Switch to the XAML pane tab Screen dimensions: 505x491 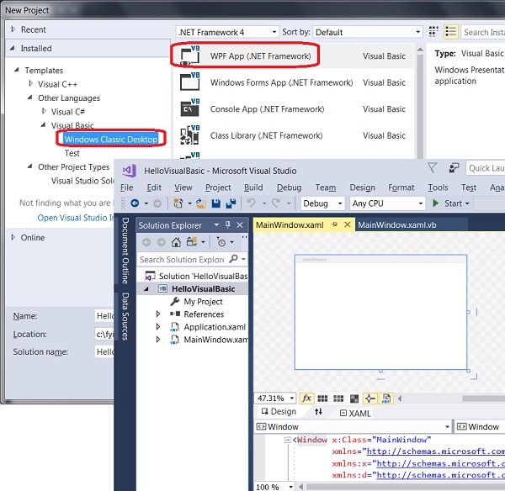[355, 413]
